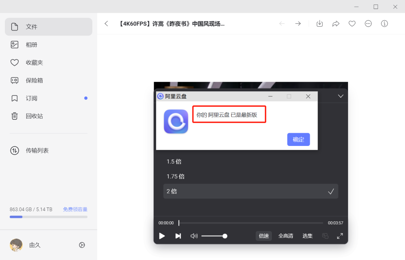The width and height of the screenshot is (405, 260).
Task: Open 回收站 recycle bin
Action: (48, 116)
